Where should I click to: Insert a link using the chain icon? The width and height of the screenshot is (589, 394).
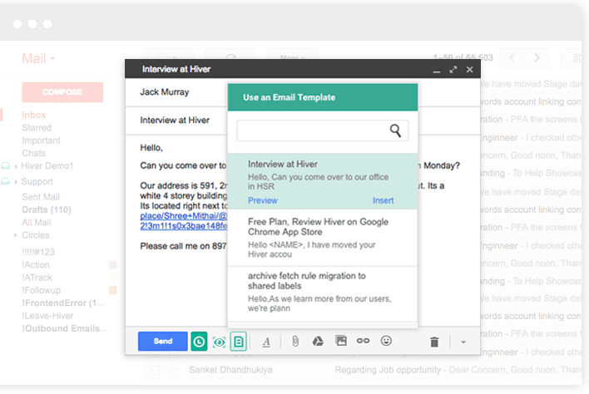click(363, 341)
